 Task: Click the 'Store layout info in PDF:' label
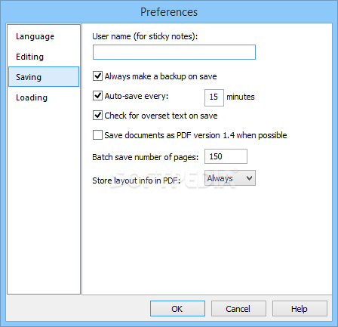click(x=137, y=180)
